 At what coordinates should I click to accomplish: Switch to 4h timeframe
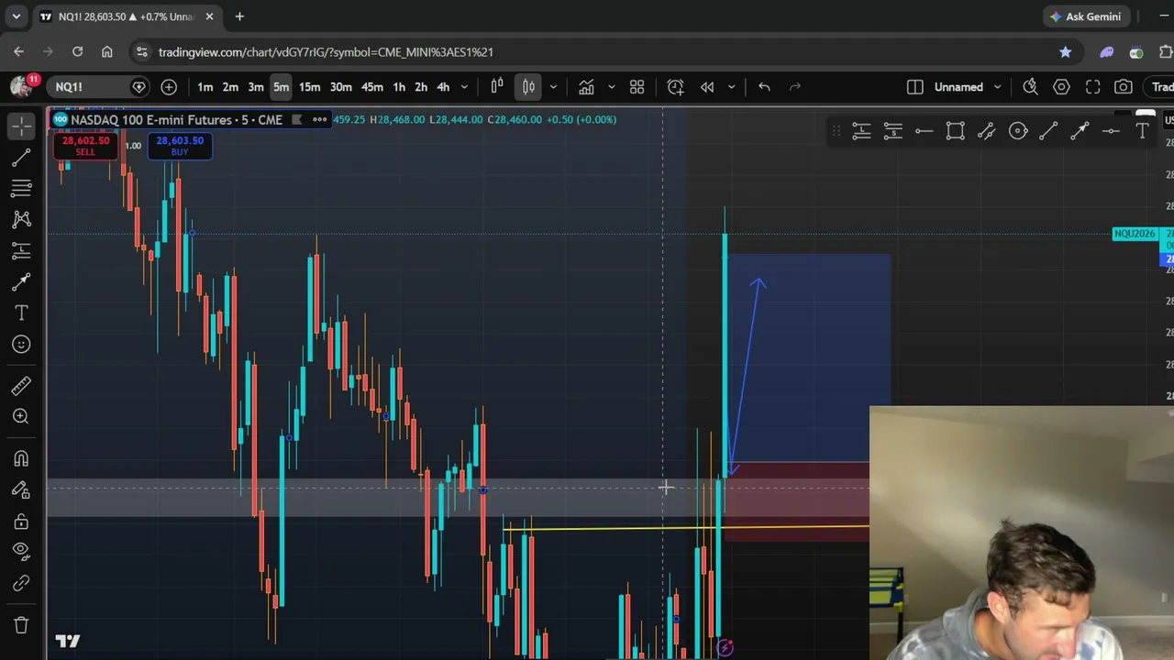(443, 87)
